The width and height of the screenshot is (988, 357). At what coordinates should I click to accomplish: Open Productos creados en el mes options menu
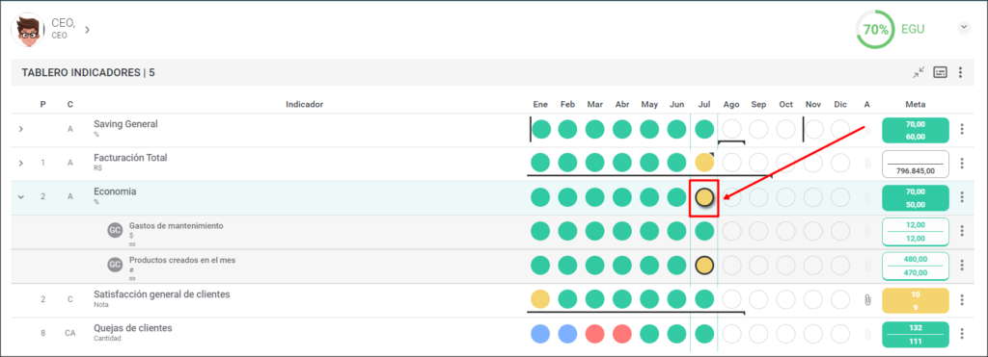pos(962,266)
